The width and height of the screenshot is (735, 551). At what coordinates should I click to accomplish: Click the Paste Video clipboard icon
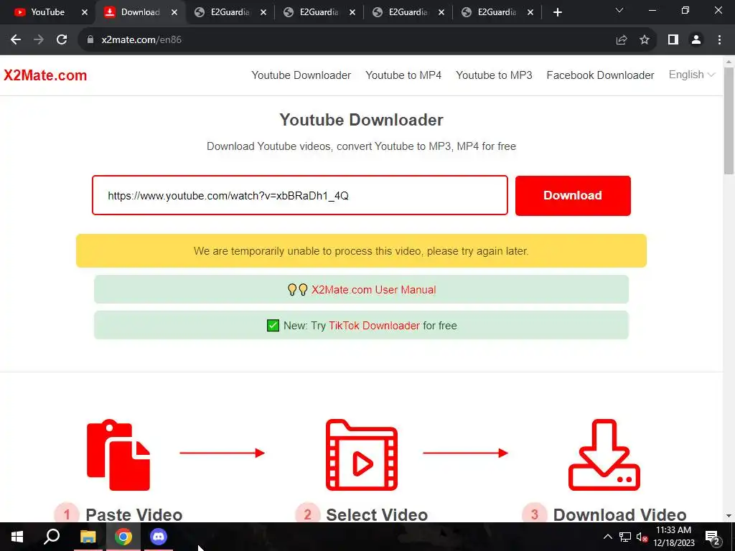pyautogui.click(x=118, y=454)
